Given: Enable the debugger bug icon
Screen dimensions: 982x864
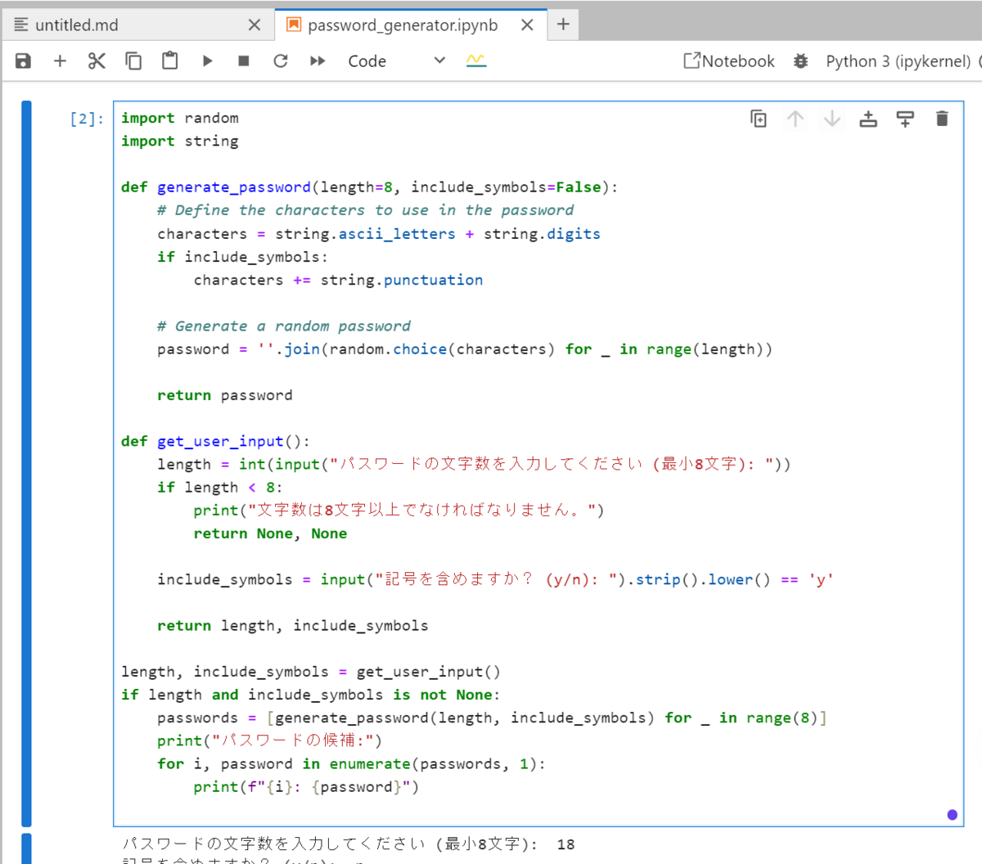Looking at the screenshot, I should coord(800,61).
